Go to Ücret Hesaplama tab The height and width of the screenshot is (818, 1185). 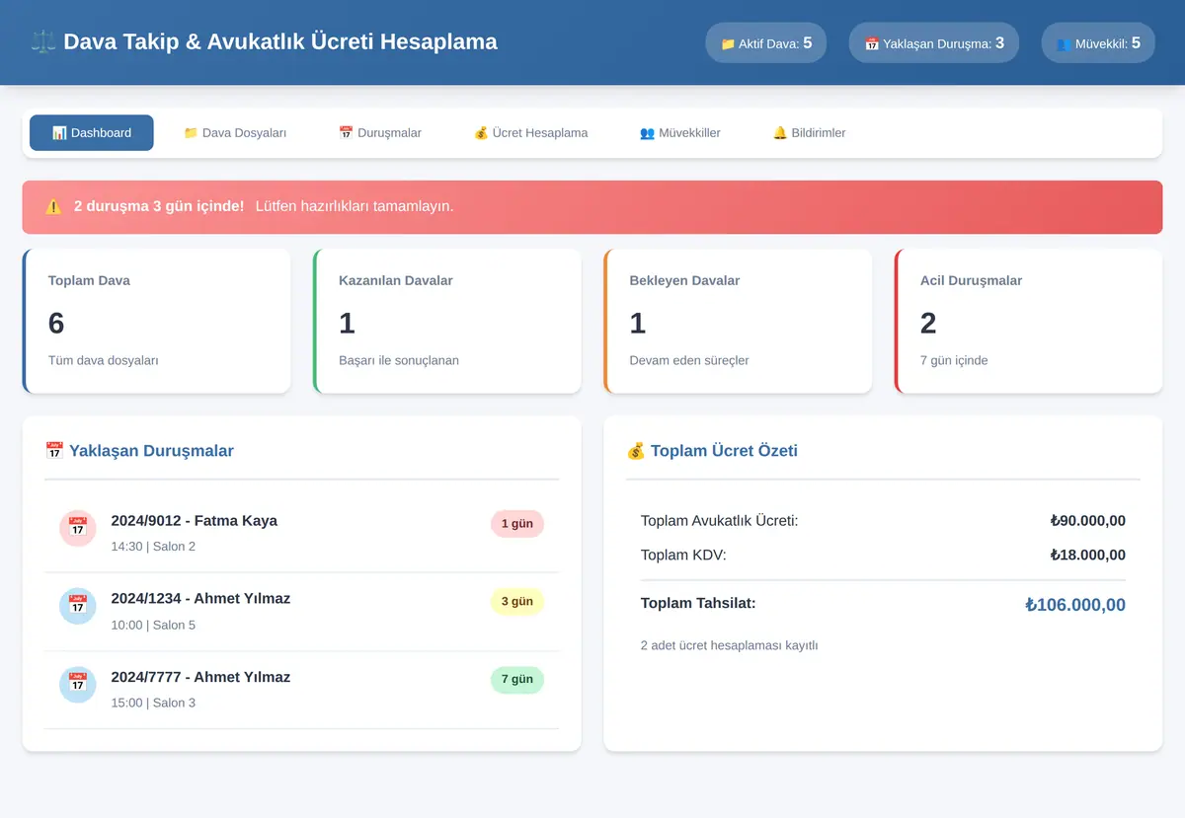tap(531, 133)
